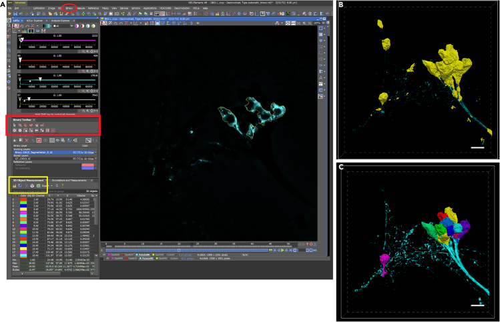Select the pointer tool in Binary Toolbar
The width and height of the screenshot is (500, 322).
click(x=15, y=125)
